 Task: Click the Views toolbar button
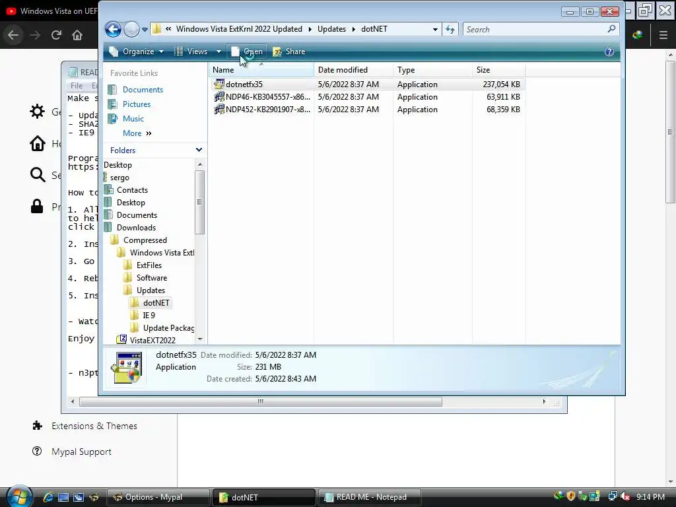point(191,51)
